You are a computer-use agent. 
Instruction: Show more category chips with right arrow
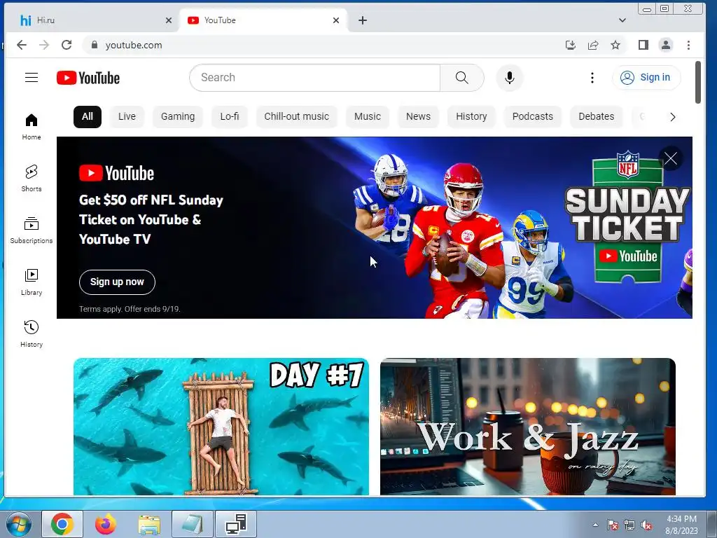(673, 117)
